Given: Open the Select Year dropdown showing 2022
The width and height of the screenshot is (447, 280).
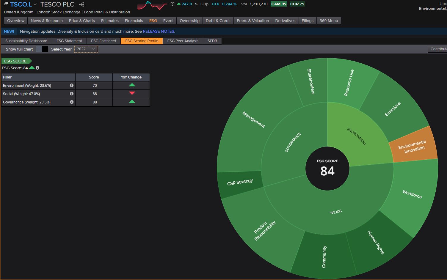Looking at the screenshot, I should [86, 49].
